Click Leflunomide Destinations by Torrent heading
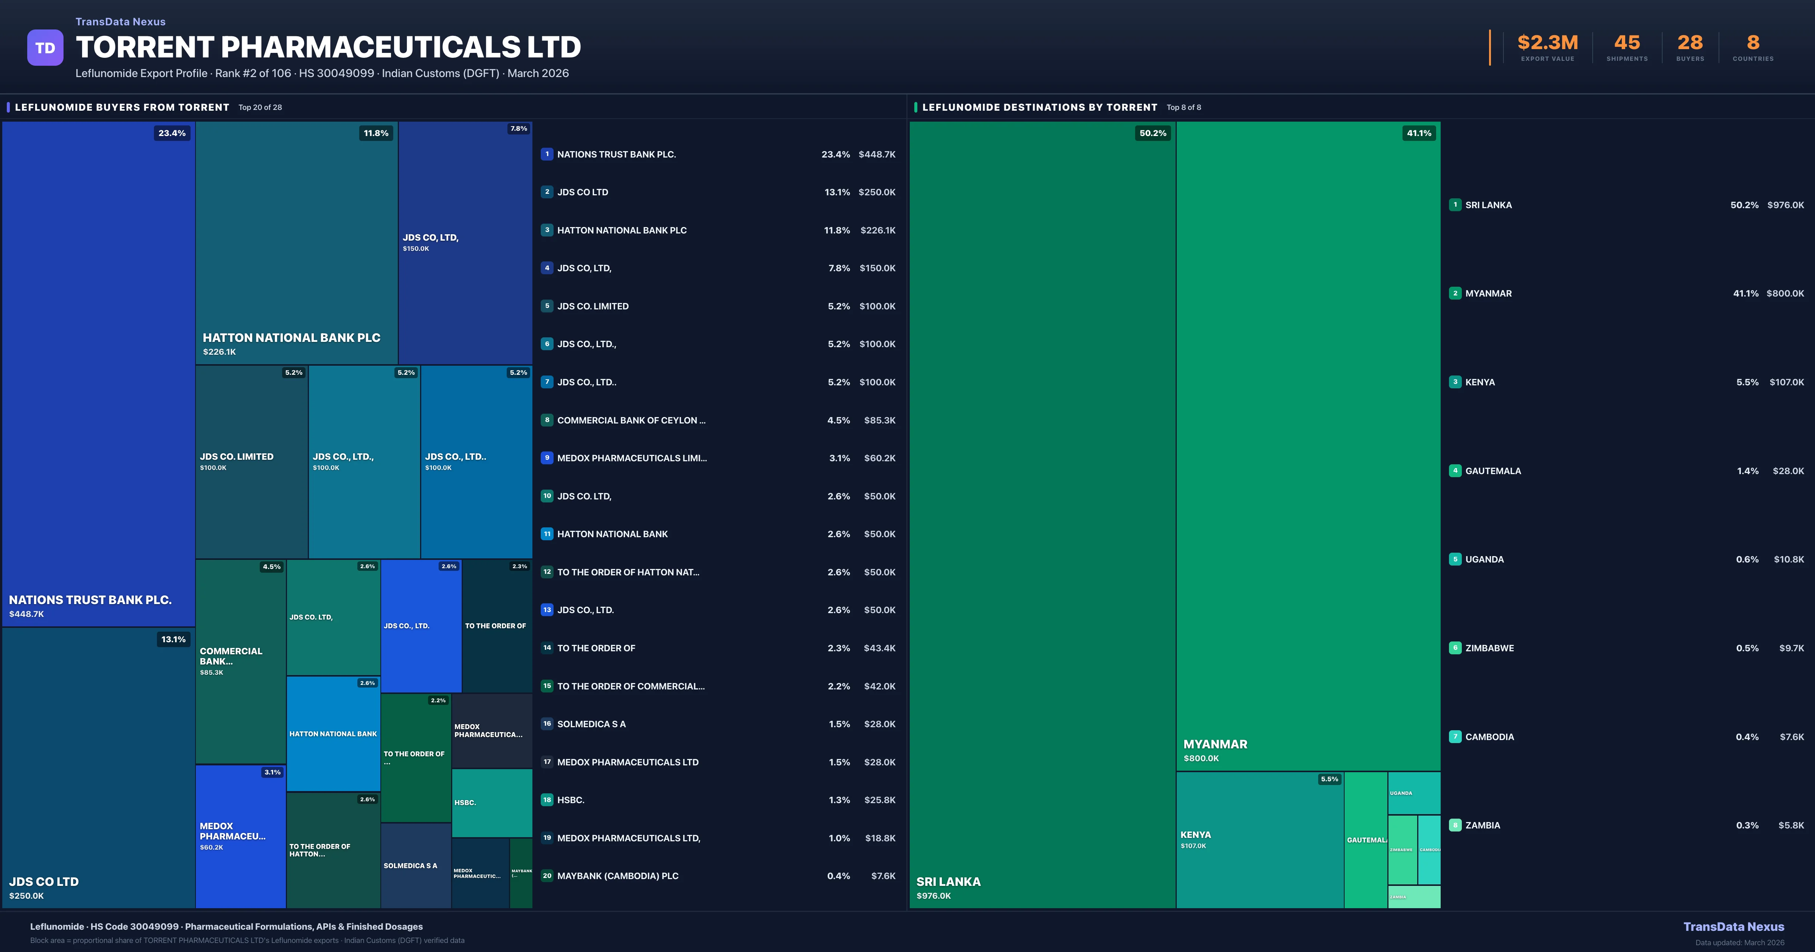The width and height of the screenshot is (1815, 952). [1039, 107]
